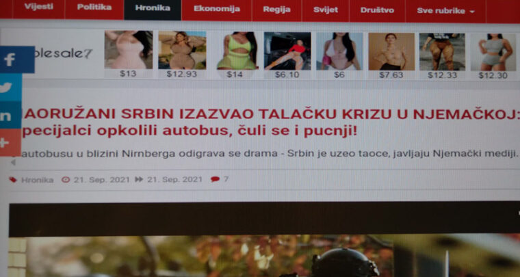The width and height of the screenshot is (520, 277).
Task: Open ad product priced $13
Action: [129, 54]
